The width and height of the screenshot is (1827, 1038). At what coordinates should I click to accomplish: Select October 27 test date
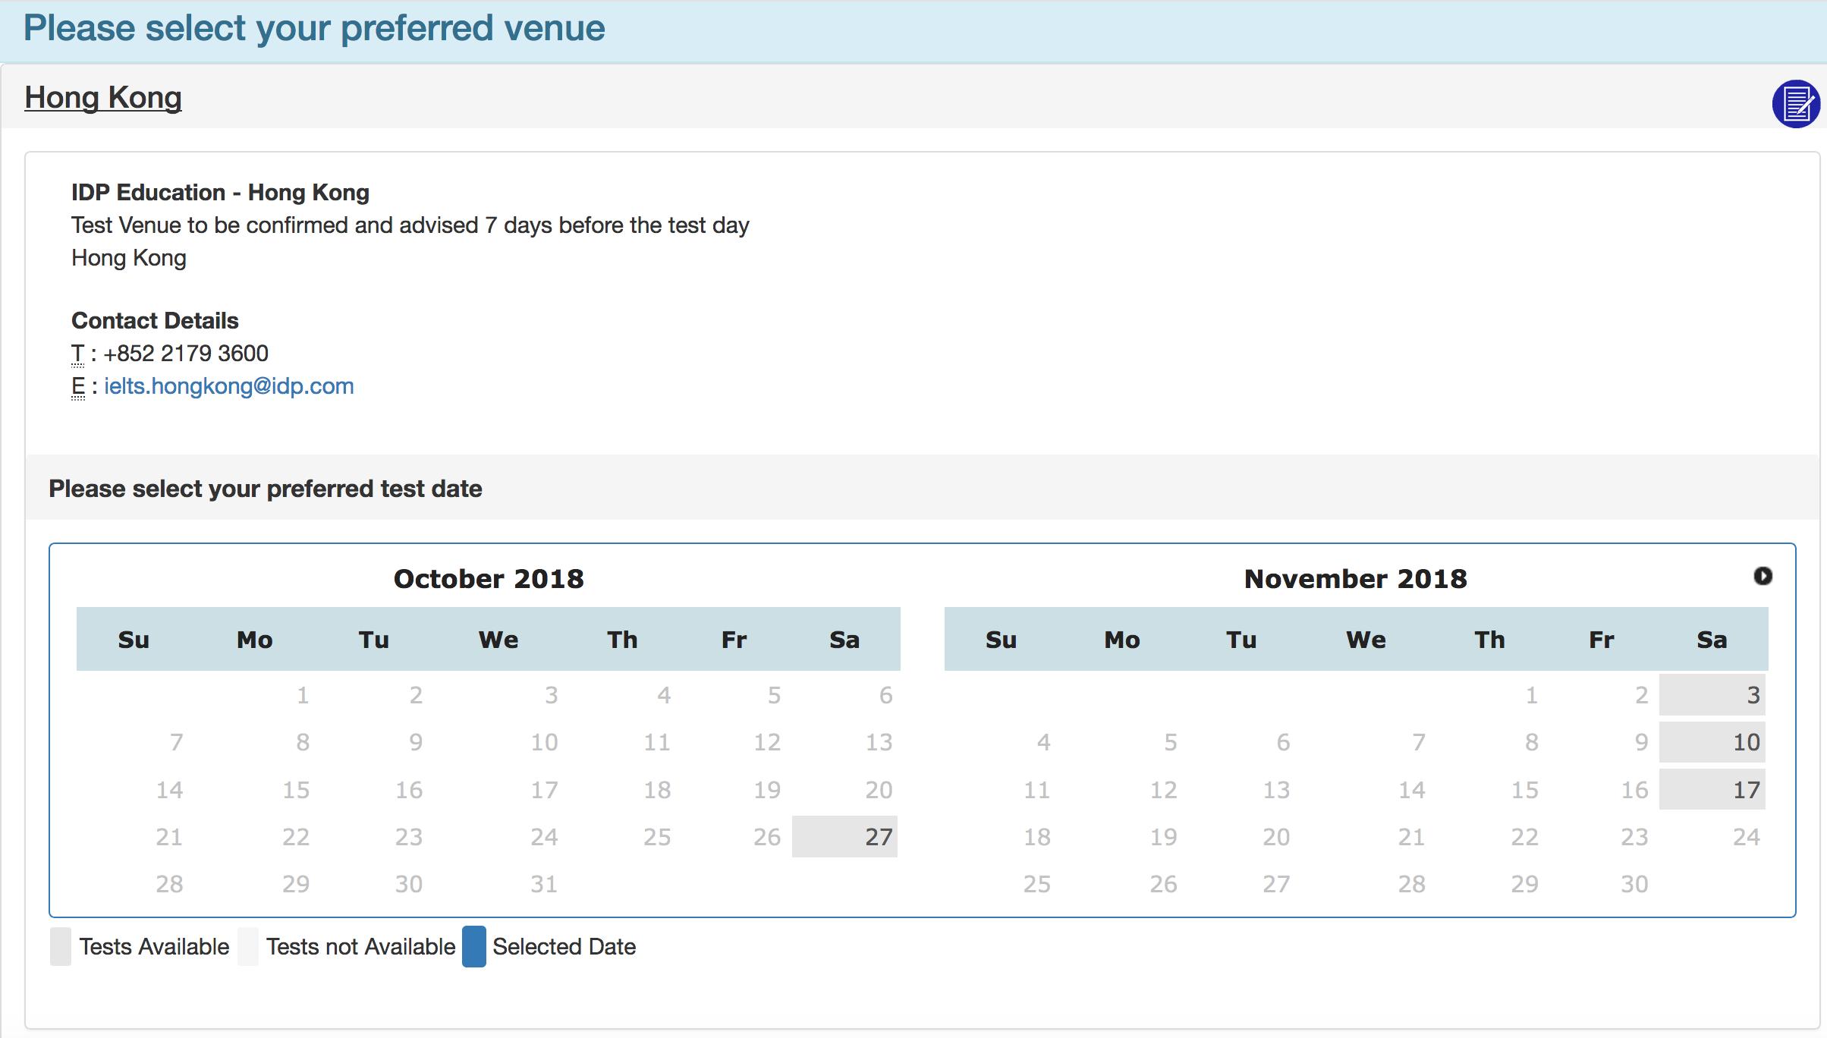pos(844,837)
